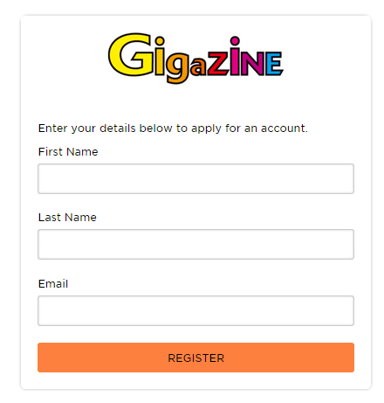Screen dimensions: 384x403
Task: Click the REGISTER text on orange button
Action: (196, 358)
